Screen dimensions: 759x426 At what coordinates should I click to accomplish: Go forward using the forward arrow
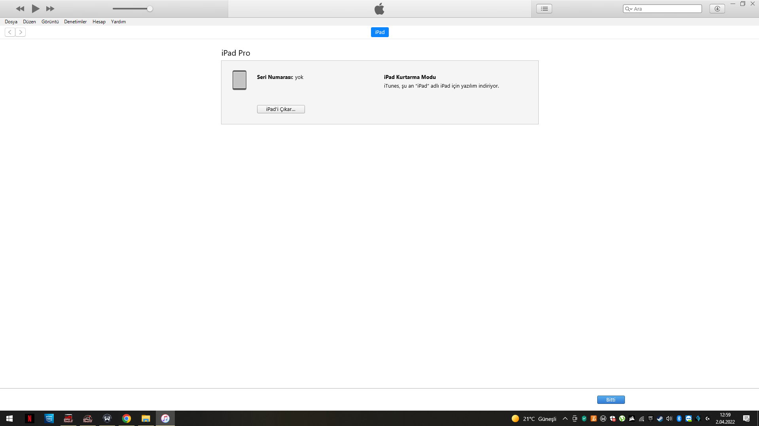(21, 32)
